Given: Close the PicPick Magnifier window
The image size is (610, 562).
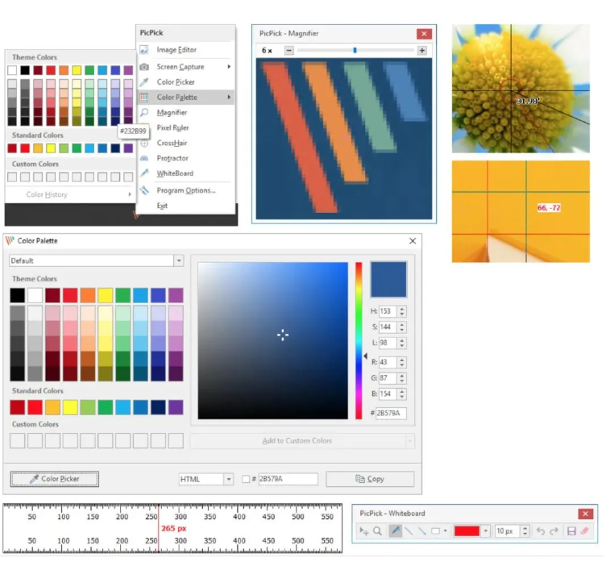Looking at the screenshot, I should click(428, 34).
